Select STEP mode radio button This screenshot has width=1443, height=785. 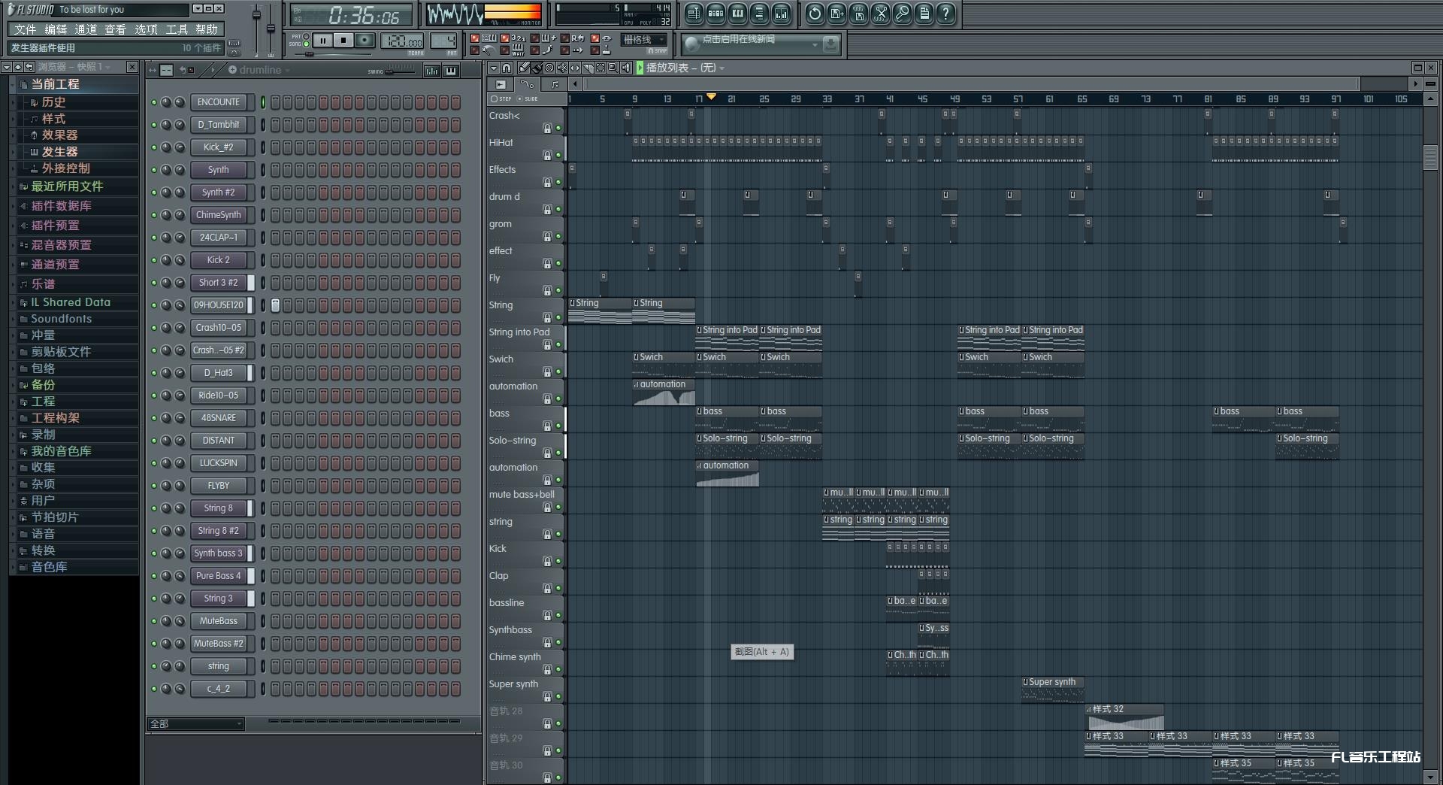click(x=494, y=99)
